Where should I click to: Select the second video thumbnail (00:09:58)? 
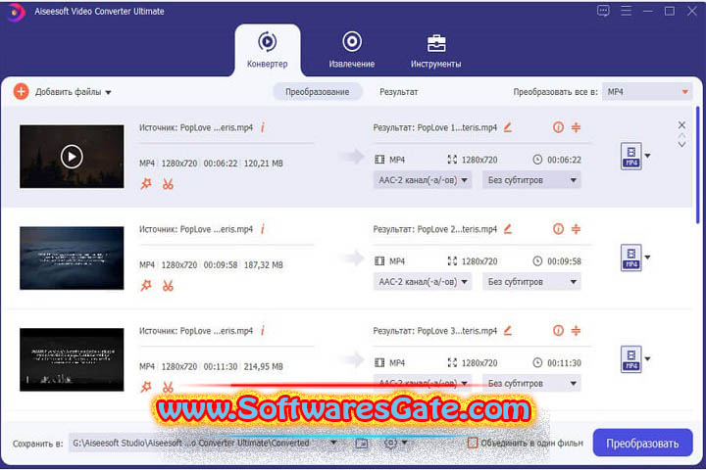click(72, 258)
